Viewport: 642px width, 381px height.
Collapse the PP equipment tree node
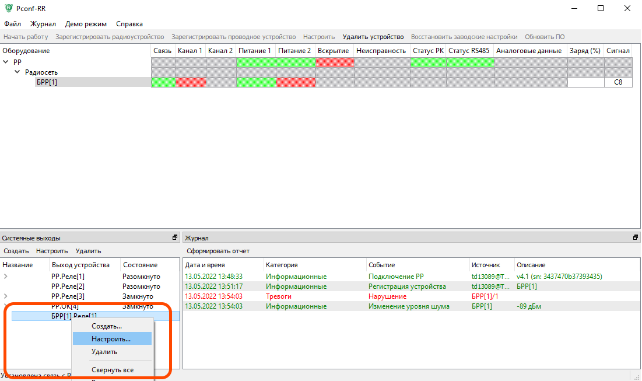tap(6, 62)
